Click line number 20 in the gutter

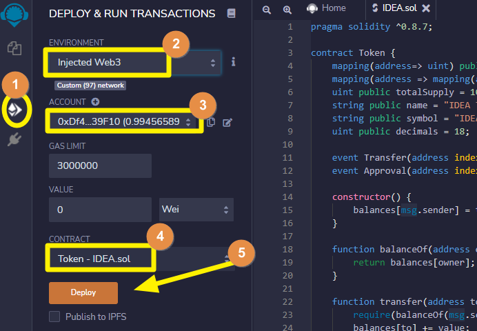[x=287, y=275]
